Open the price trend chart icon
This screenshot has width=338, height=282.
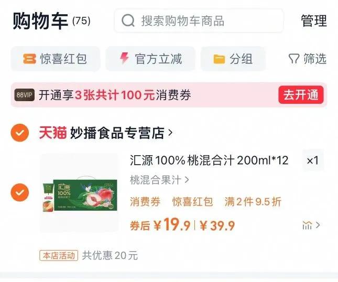[x=307, y=225]
